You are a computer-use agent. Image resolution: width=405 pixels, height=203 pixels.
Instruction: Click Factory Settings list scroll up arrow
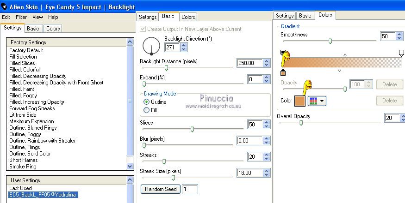[130, 42]
